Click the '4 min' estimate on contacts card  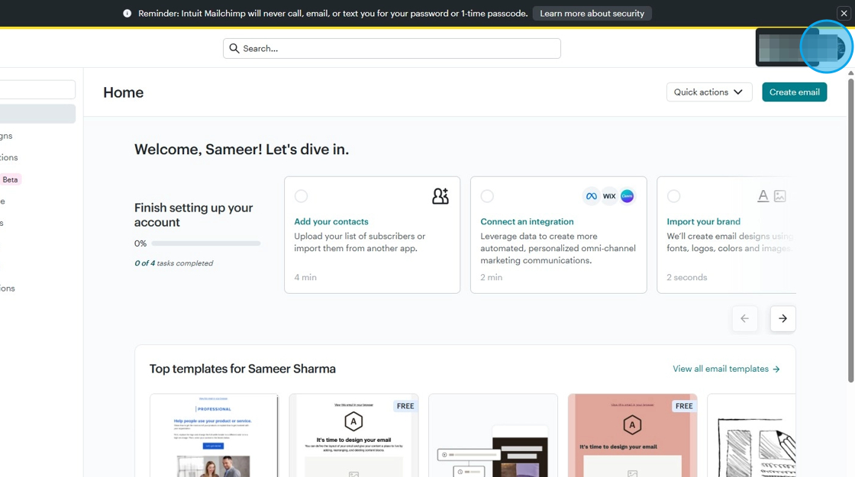pos(305,277)
